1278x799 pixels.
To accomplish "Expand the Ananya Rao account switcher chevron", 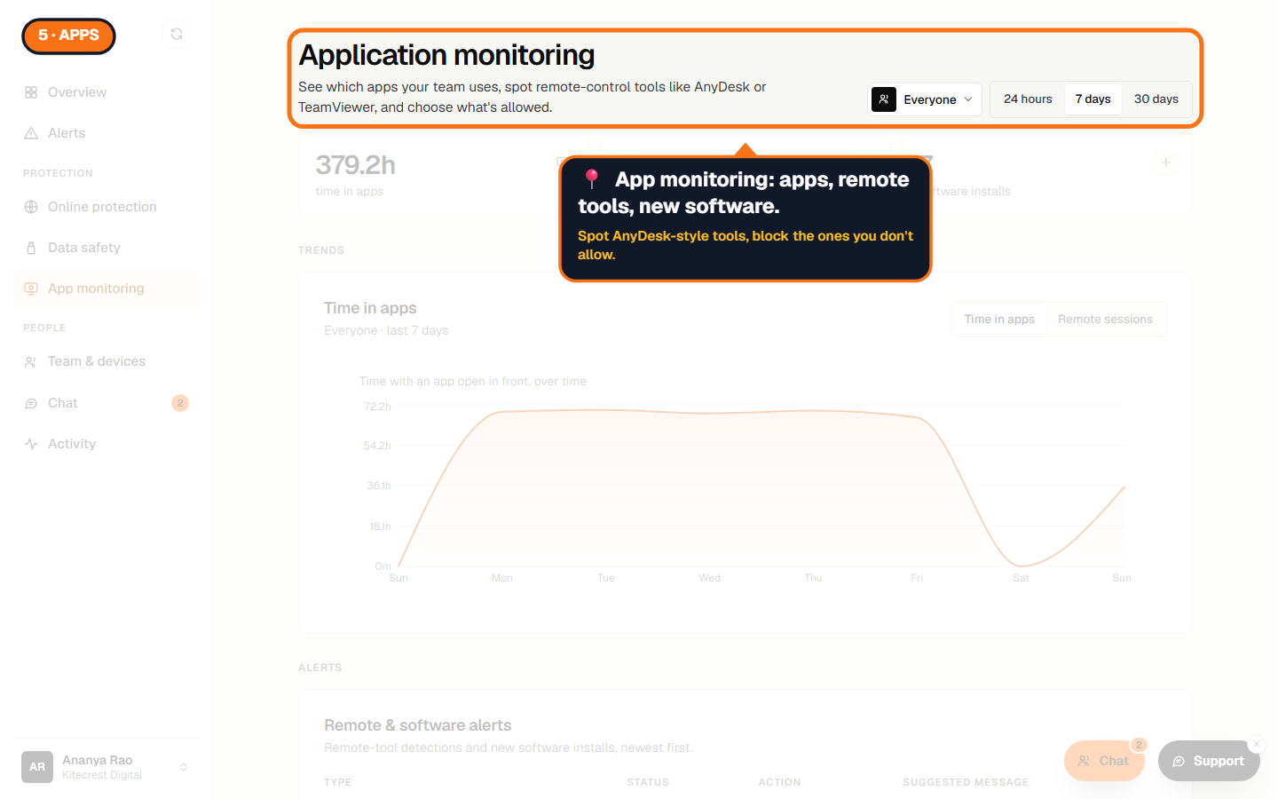I will point(184,767).
